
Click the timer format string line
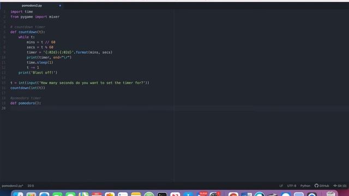click(69, 52)
